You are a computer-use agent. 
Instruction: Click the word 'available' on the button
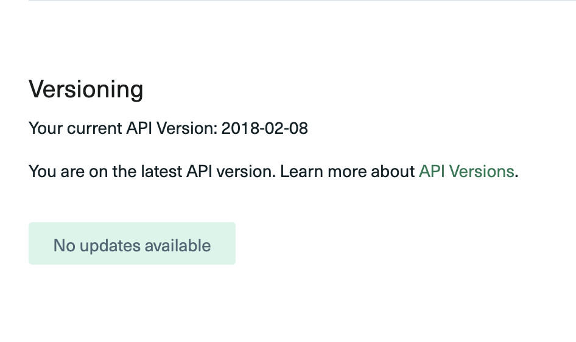click(x=178, y=245)
